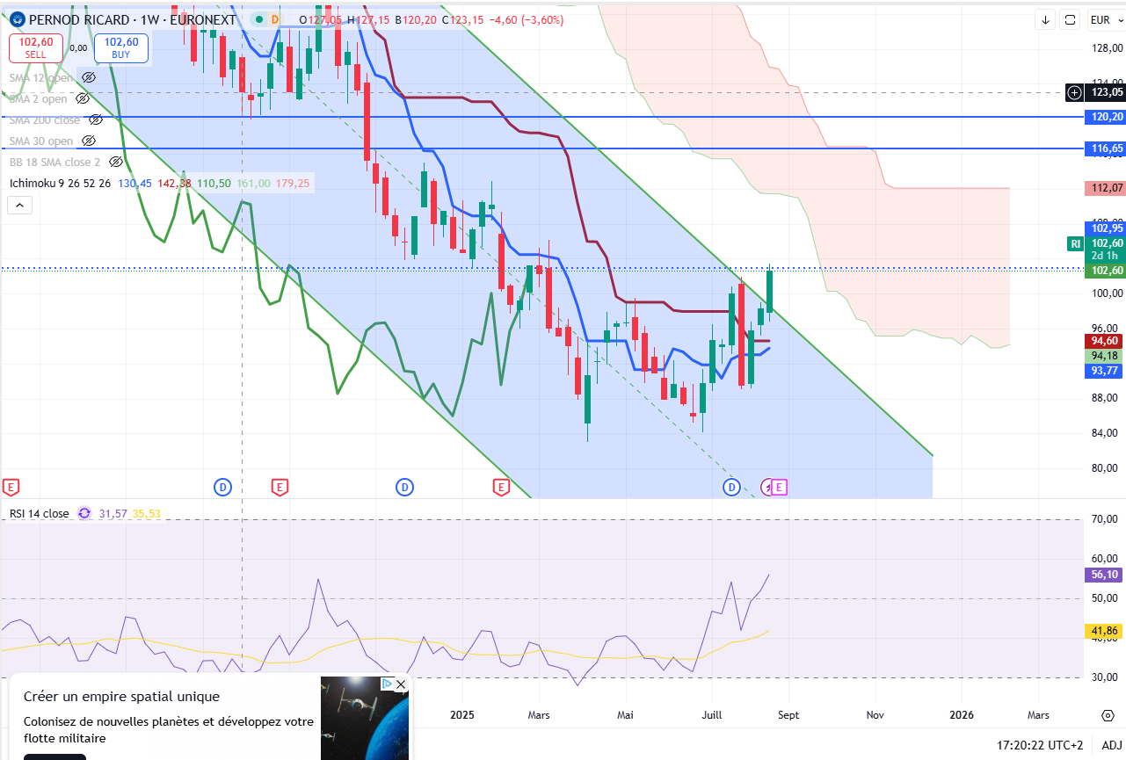Click the 2026 label on time axis
Screen dimensions: 1126x760
(x=962, y=715)
